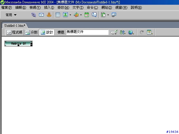Open the browser check errors menu
Image resolution: width=179 pixels, height=134 pixels.
pyautogui.click(x=114, y=32)
